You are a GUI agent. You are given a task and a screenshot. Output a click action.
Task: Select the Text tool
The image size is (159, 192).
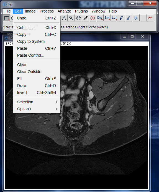(x=64, y=18)
